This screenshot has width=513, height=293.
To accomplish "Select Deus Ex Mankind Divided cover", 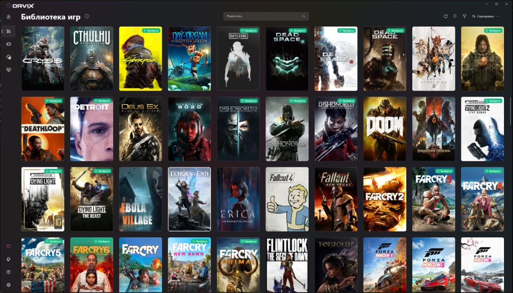I will pyautogui.click(x=140, y=129).
